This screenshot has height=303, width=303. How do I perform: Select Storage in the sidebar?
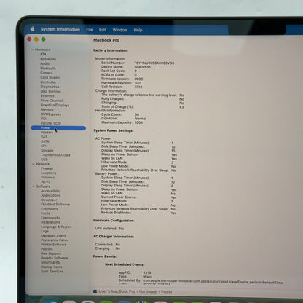click(x=47, y=150)
